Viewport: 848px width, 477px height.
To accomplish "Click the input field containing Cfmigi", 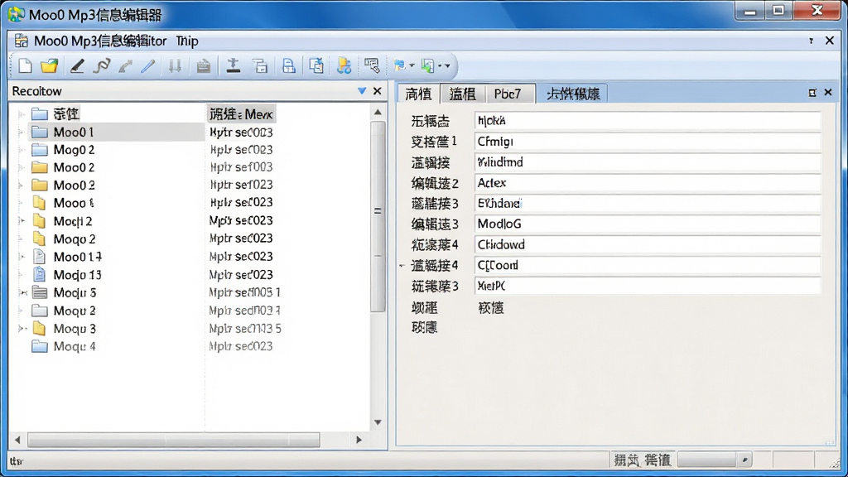I will (648, 142).
